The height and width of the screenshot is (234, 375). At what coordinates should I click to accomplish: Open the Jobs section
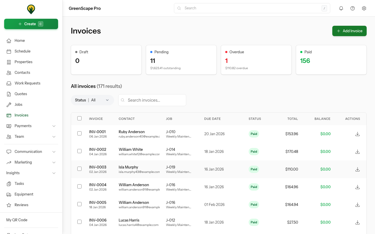click(18, 104)
